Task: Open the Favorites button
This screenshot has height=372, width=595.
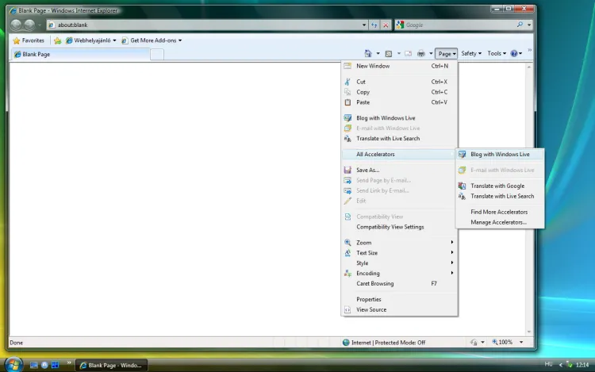Action: pyautogui.click(x=29, y=40)
